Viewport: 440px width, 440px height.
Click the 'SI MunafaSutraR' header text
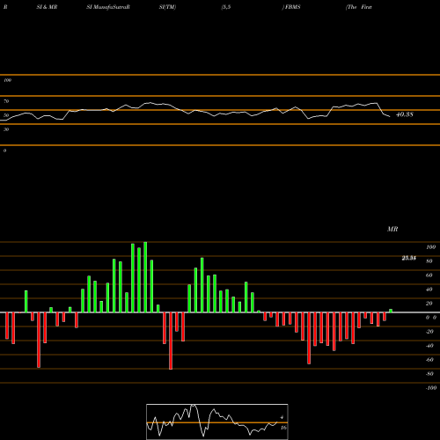pos(108,7)
